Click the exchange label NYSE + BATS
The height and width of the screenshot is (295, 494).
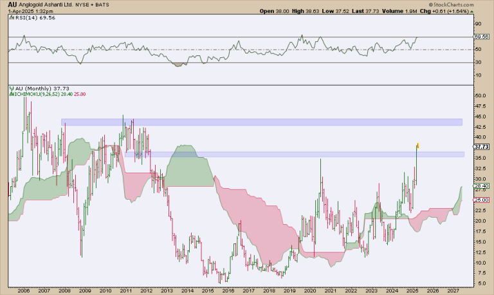click(x=93, y=5)
